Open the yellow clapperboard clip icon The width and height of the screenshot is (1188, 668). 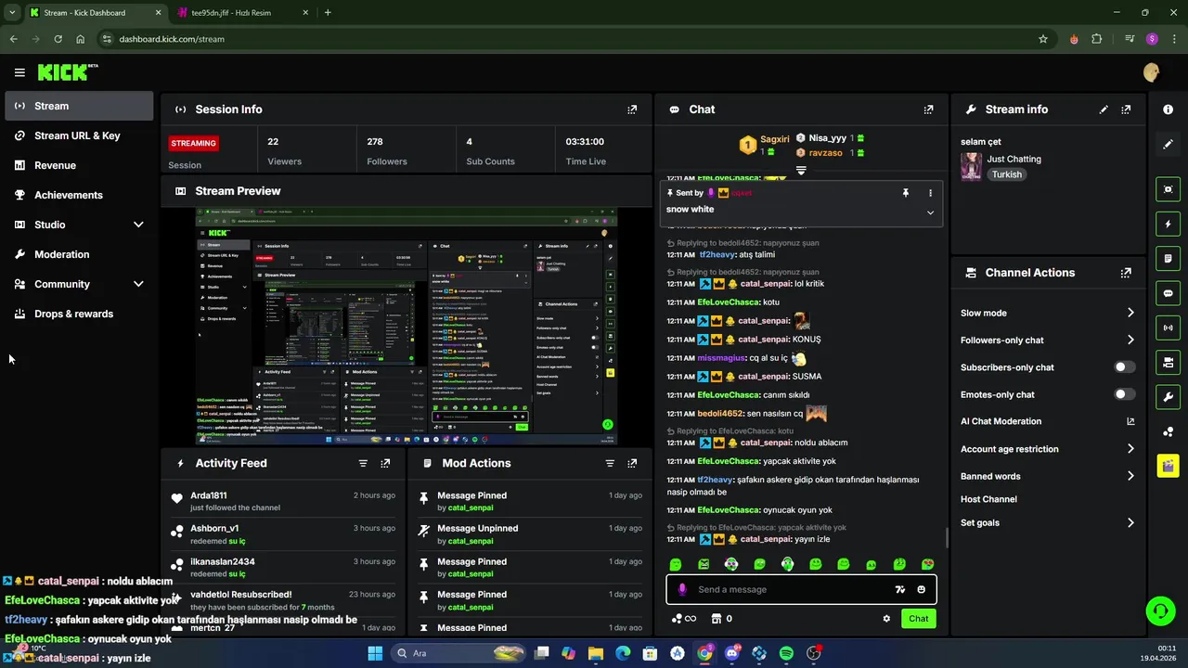click(1168, 465)
